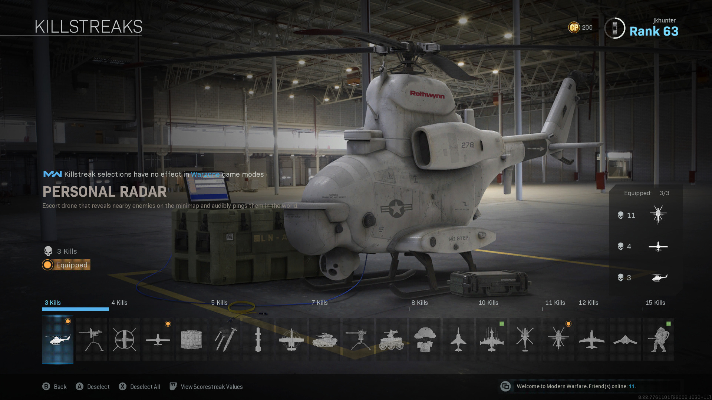Viewport: 712px width, 400px height.
Task: Select the Gunship plane killstreak icon
Action: pos(592,340)
